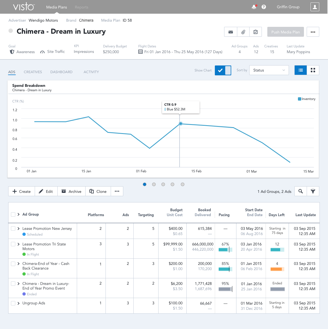Open the Sort by Status dropdown
328x329 pixels.
269,70
